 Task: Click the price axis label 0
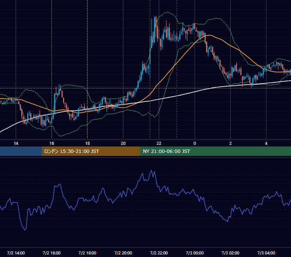tap(195, 143)
